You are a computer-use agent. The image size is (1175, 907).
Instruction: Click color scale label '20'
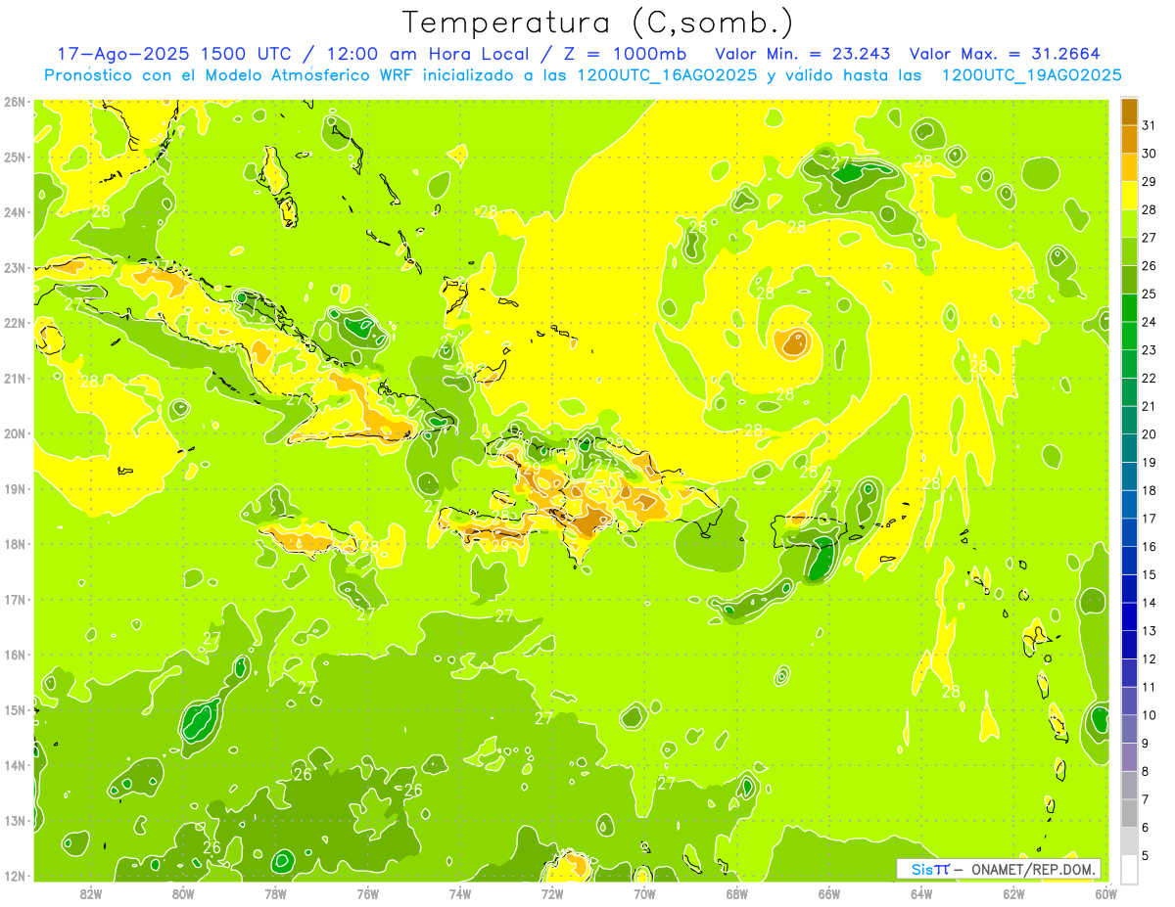click(1149, 434)
